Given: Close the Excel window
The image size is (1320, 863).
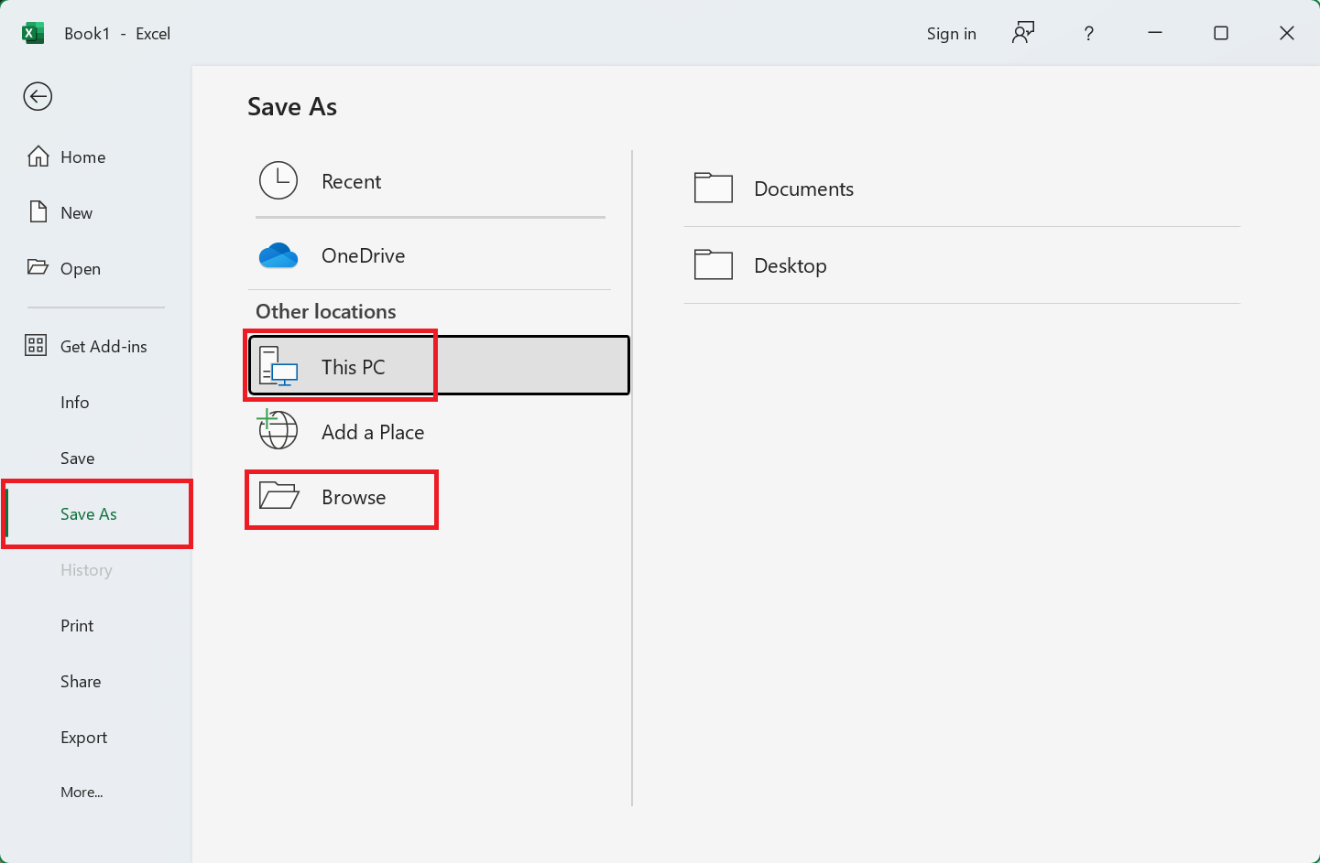Looking at the screenshot, I should point(1287,33).
